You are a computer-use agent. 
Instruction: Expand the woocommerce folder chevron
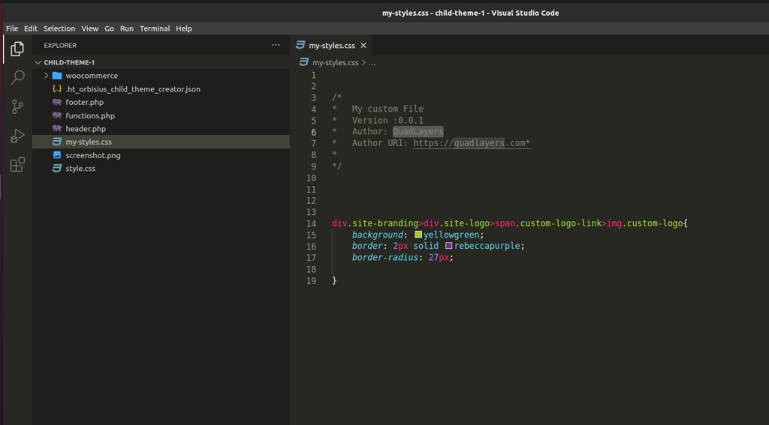(46, 76)
